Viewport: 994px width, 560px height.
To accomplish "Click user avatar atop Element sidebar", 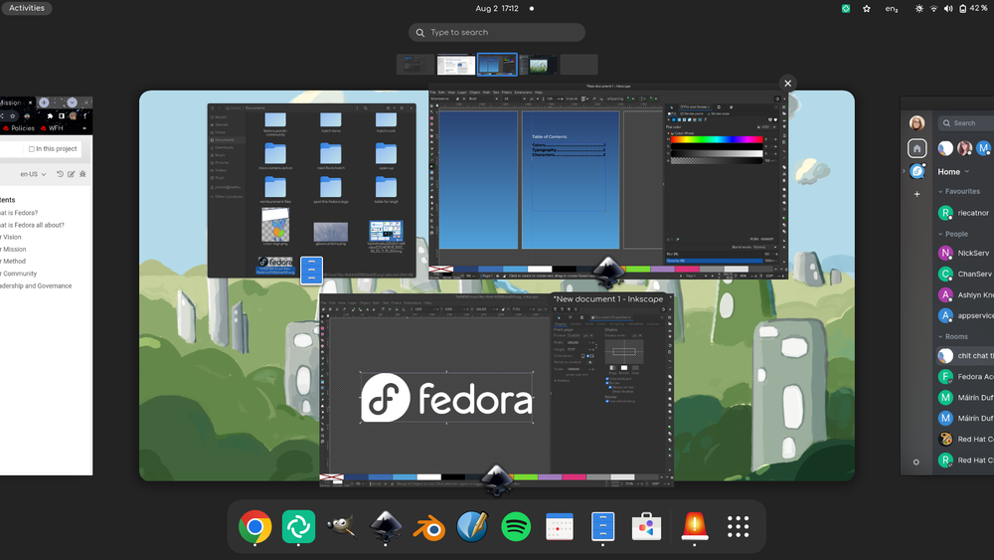I will tap(916, 123).
